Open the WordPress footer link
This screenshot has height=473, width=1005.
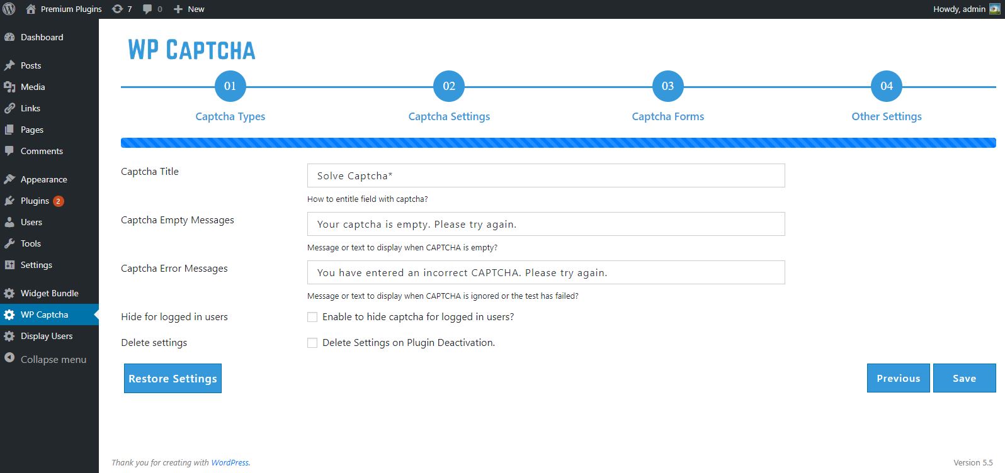(230, 462)
